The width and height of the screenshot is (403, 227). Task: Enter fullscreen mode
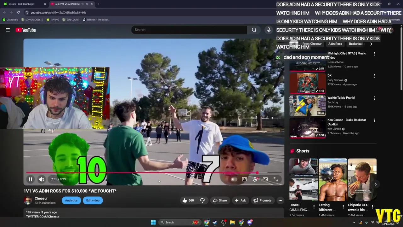(276, 179)
